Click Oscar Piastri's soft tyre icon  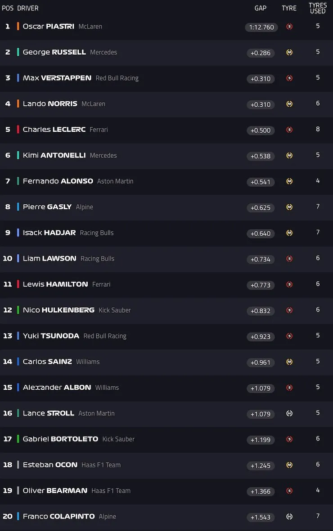[x=289, y=27]
